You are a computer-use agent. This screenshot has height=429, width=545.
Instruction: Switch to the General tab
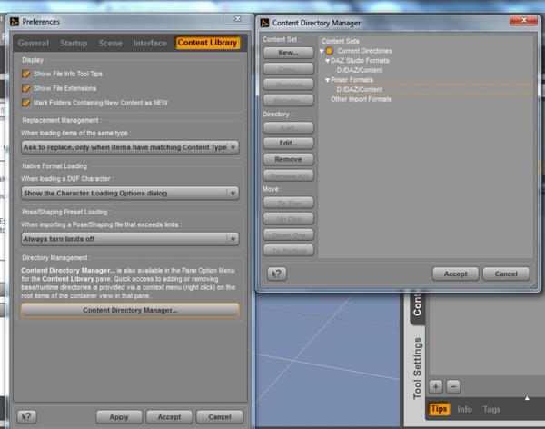click(34, 43)
